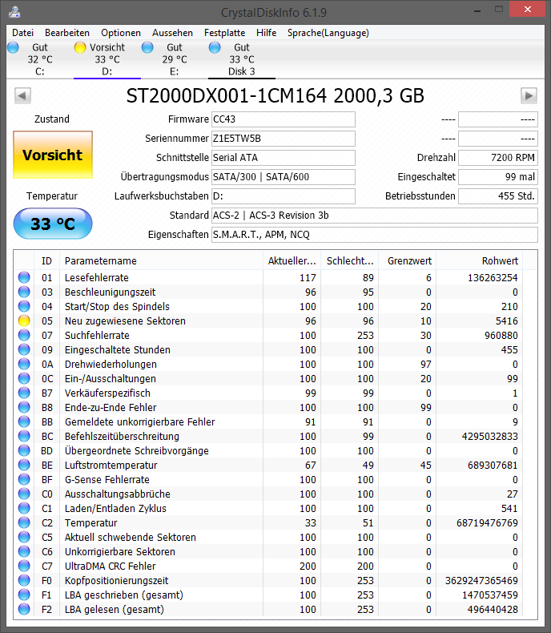
Task: Click the status orb of Verkäuferspezifisch row
Action: click(24, 393)
